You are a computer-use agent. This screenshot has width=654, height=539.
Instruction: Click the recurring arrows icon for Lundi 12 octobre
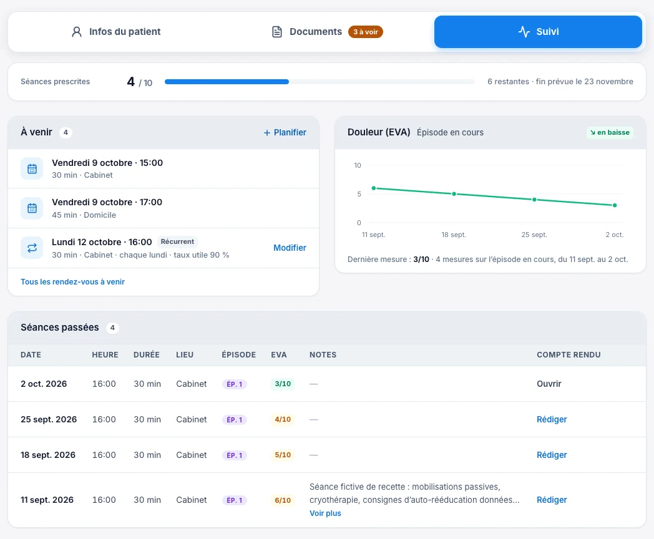(x=32, y=248)
